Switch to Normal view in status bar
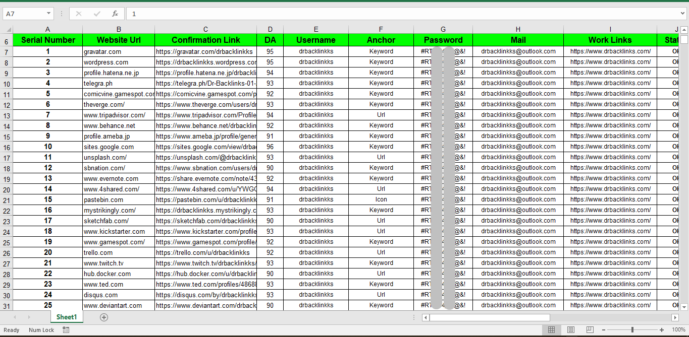 tap(551, 330)
